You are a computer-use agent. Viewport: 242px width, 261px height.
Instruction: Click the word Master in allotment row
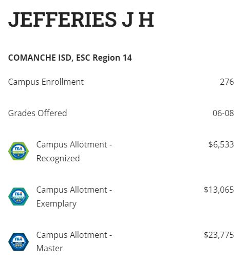(x=49, y=249)
